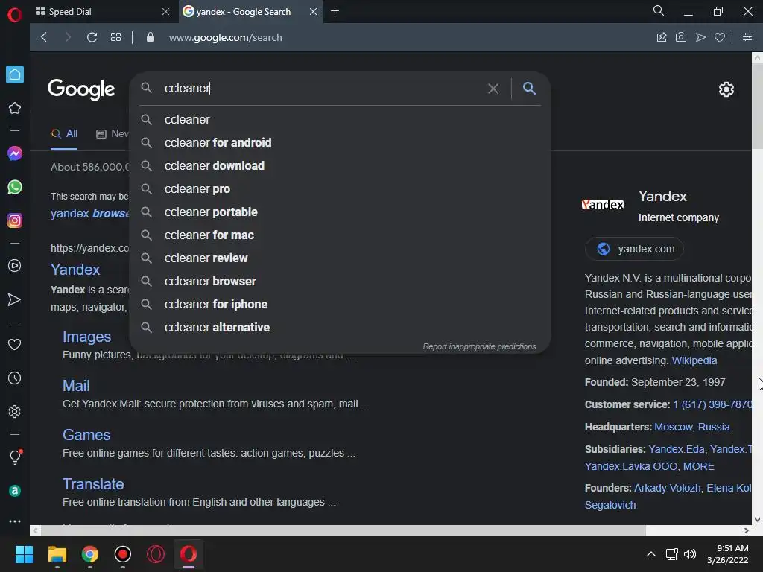Open Windows Start button
The width and height of the screenshot is (763, 572).
(x=24, y=554)
